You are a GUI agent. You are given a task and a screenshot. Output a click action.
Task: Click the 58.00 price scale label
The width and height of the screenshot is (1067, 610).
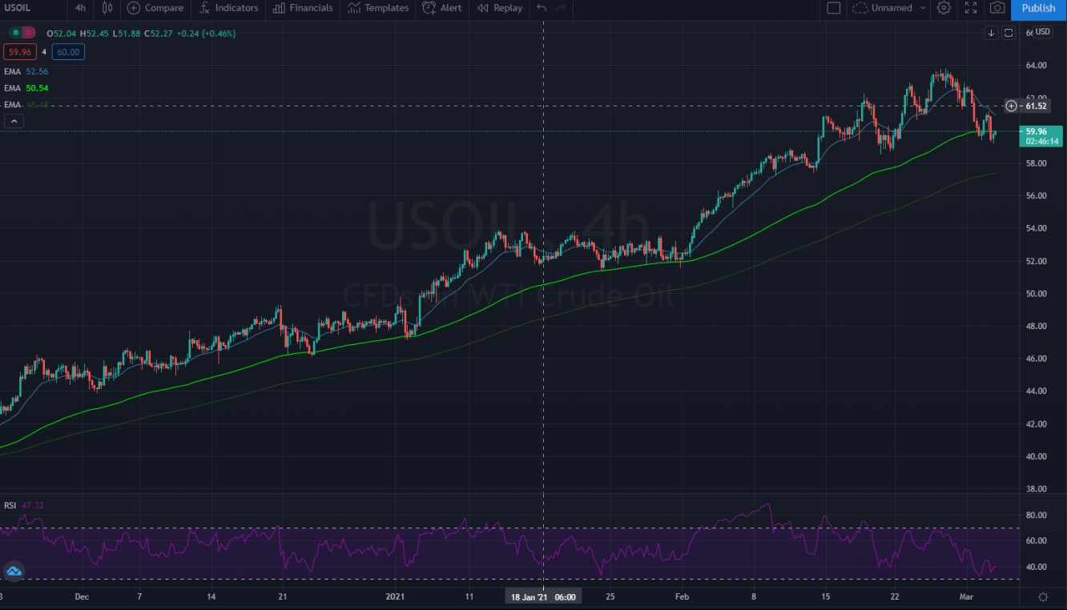click(1036, 163)
